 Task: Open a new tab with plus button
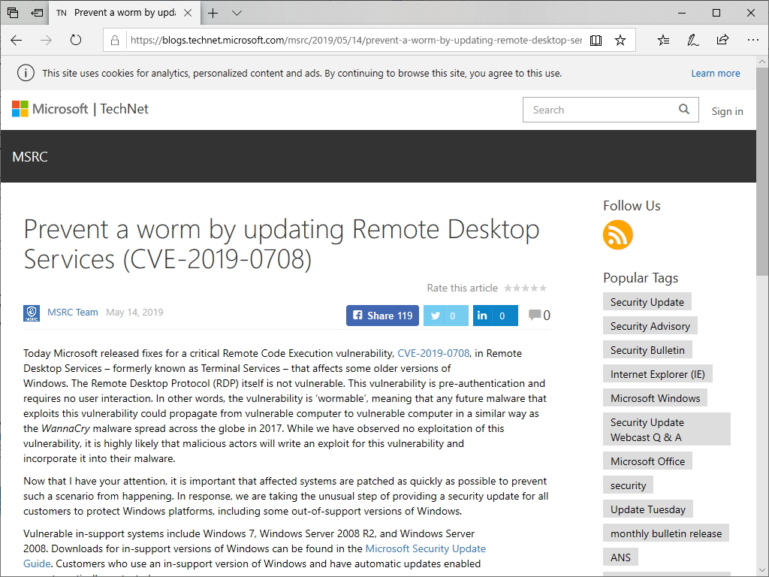(x=213, y=13)
